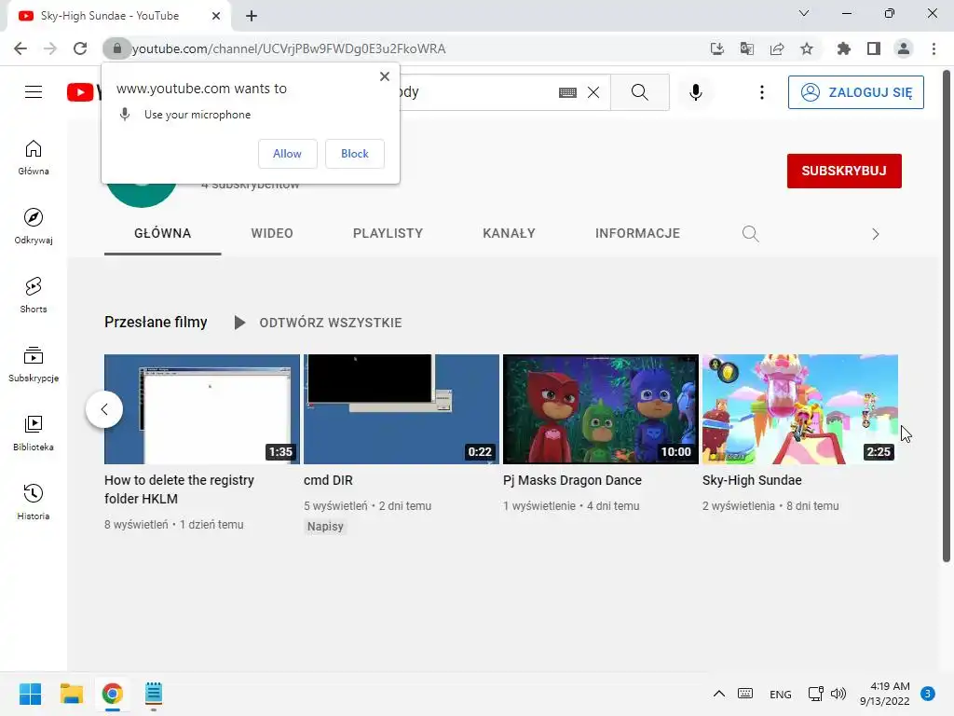
Task: Show hidden system tray icons
Action: (x=718, y=694)
